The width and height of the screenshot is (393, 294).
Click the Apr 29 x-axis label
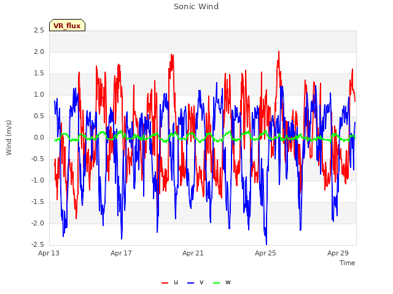point(338,253)
